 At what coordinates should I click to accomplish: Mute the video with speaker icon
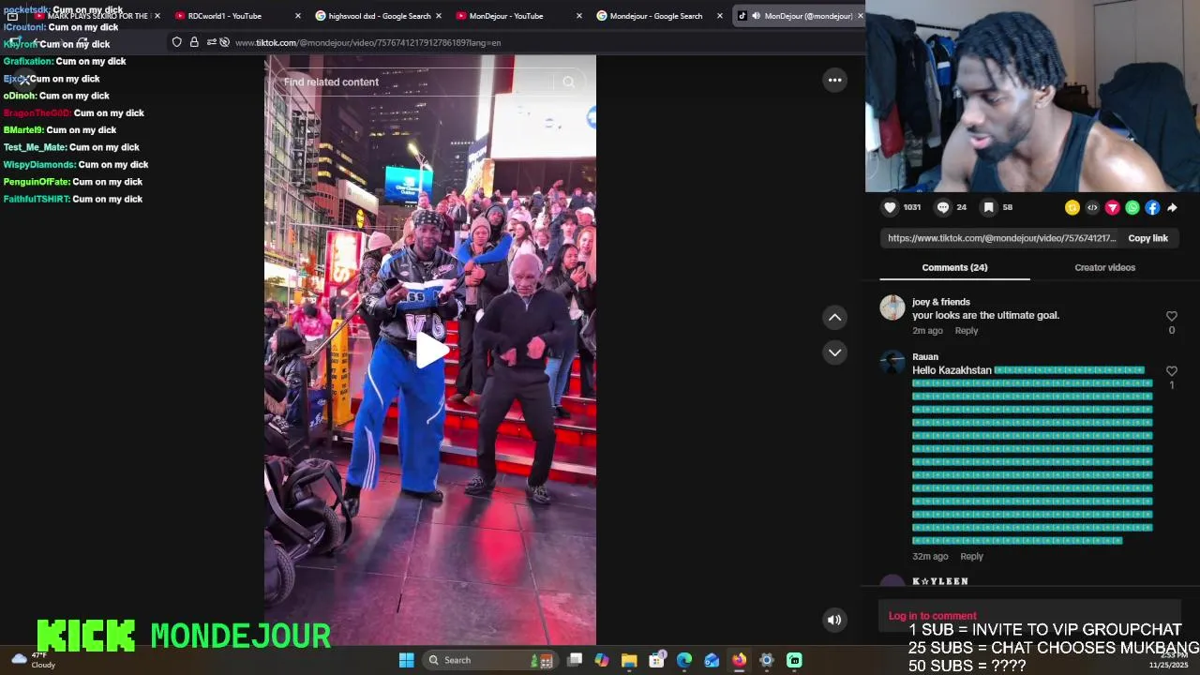[x=833, y=619]
